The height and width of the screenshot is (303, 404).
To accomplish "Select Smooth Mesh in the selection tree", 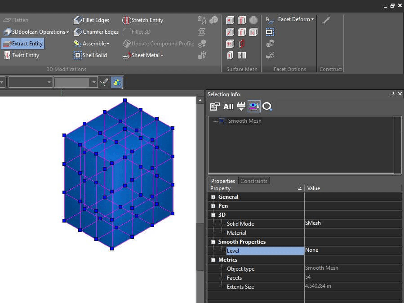I will [244, 121].
